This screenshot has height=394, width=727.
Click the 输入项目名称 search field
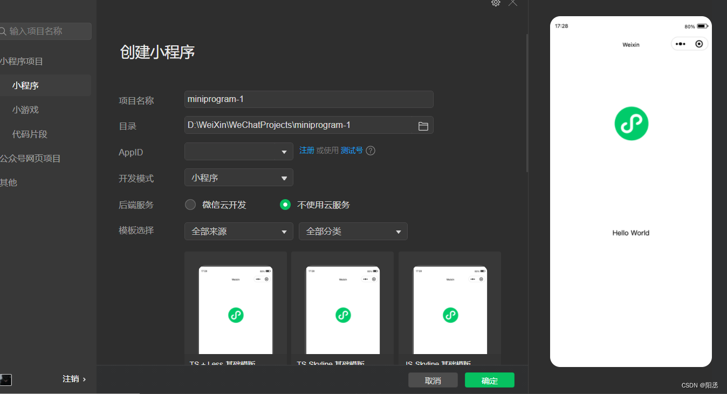tap(45, 31)
